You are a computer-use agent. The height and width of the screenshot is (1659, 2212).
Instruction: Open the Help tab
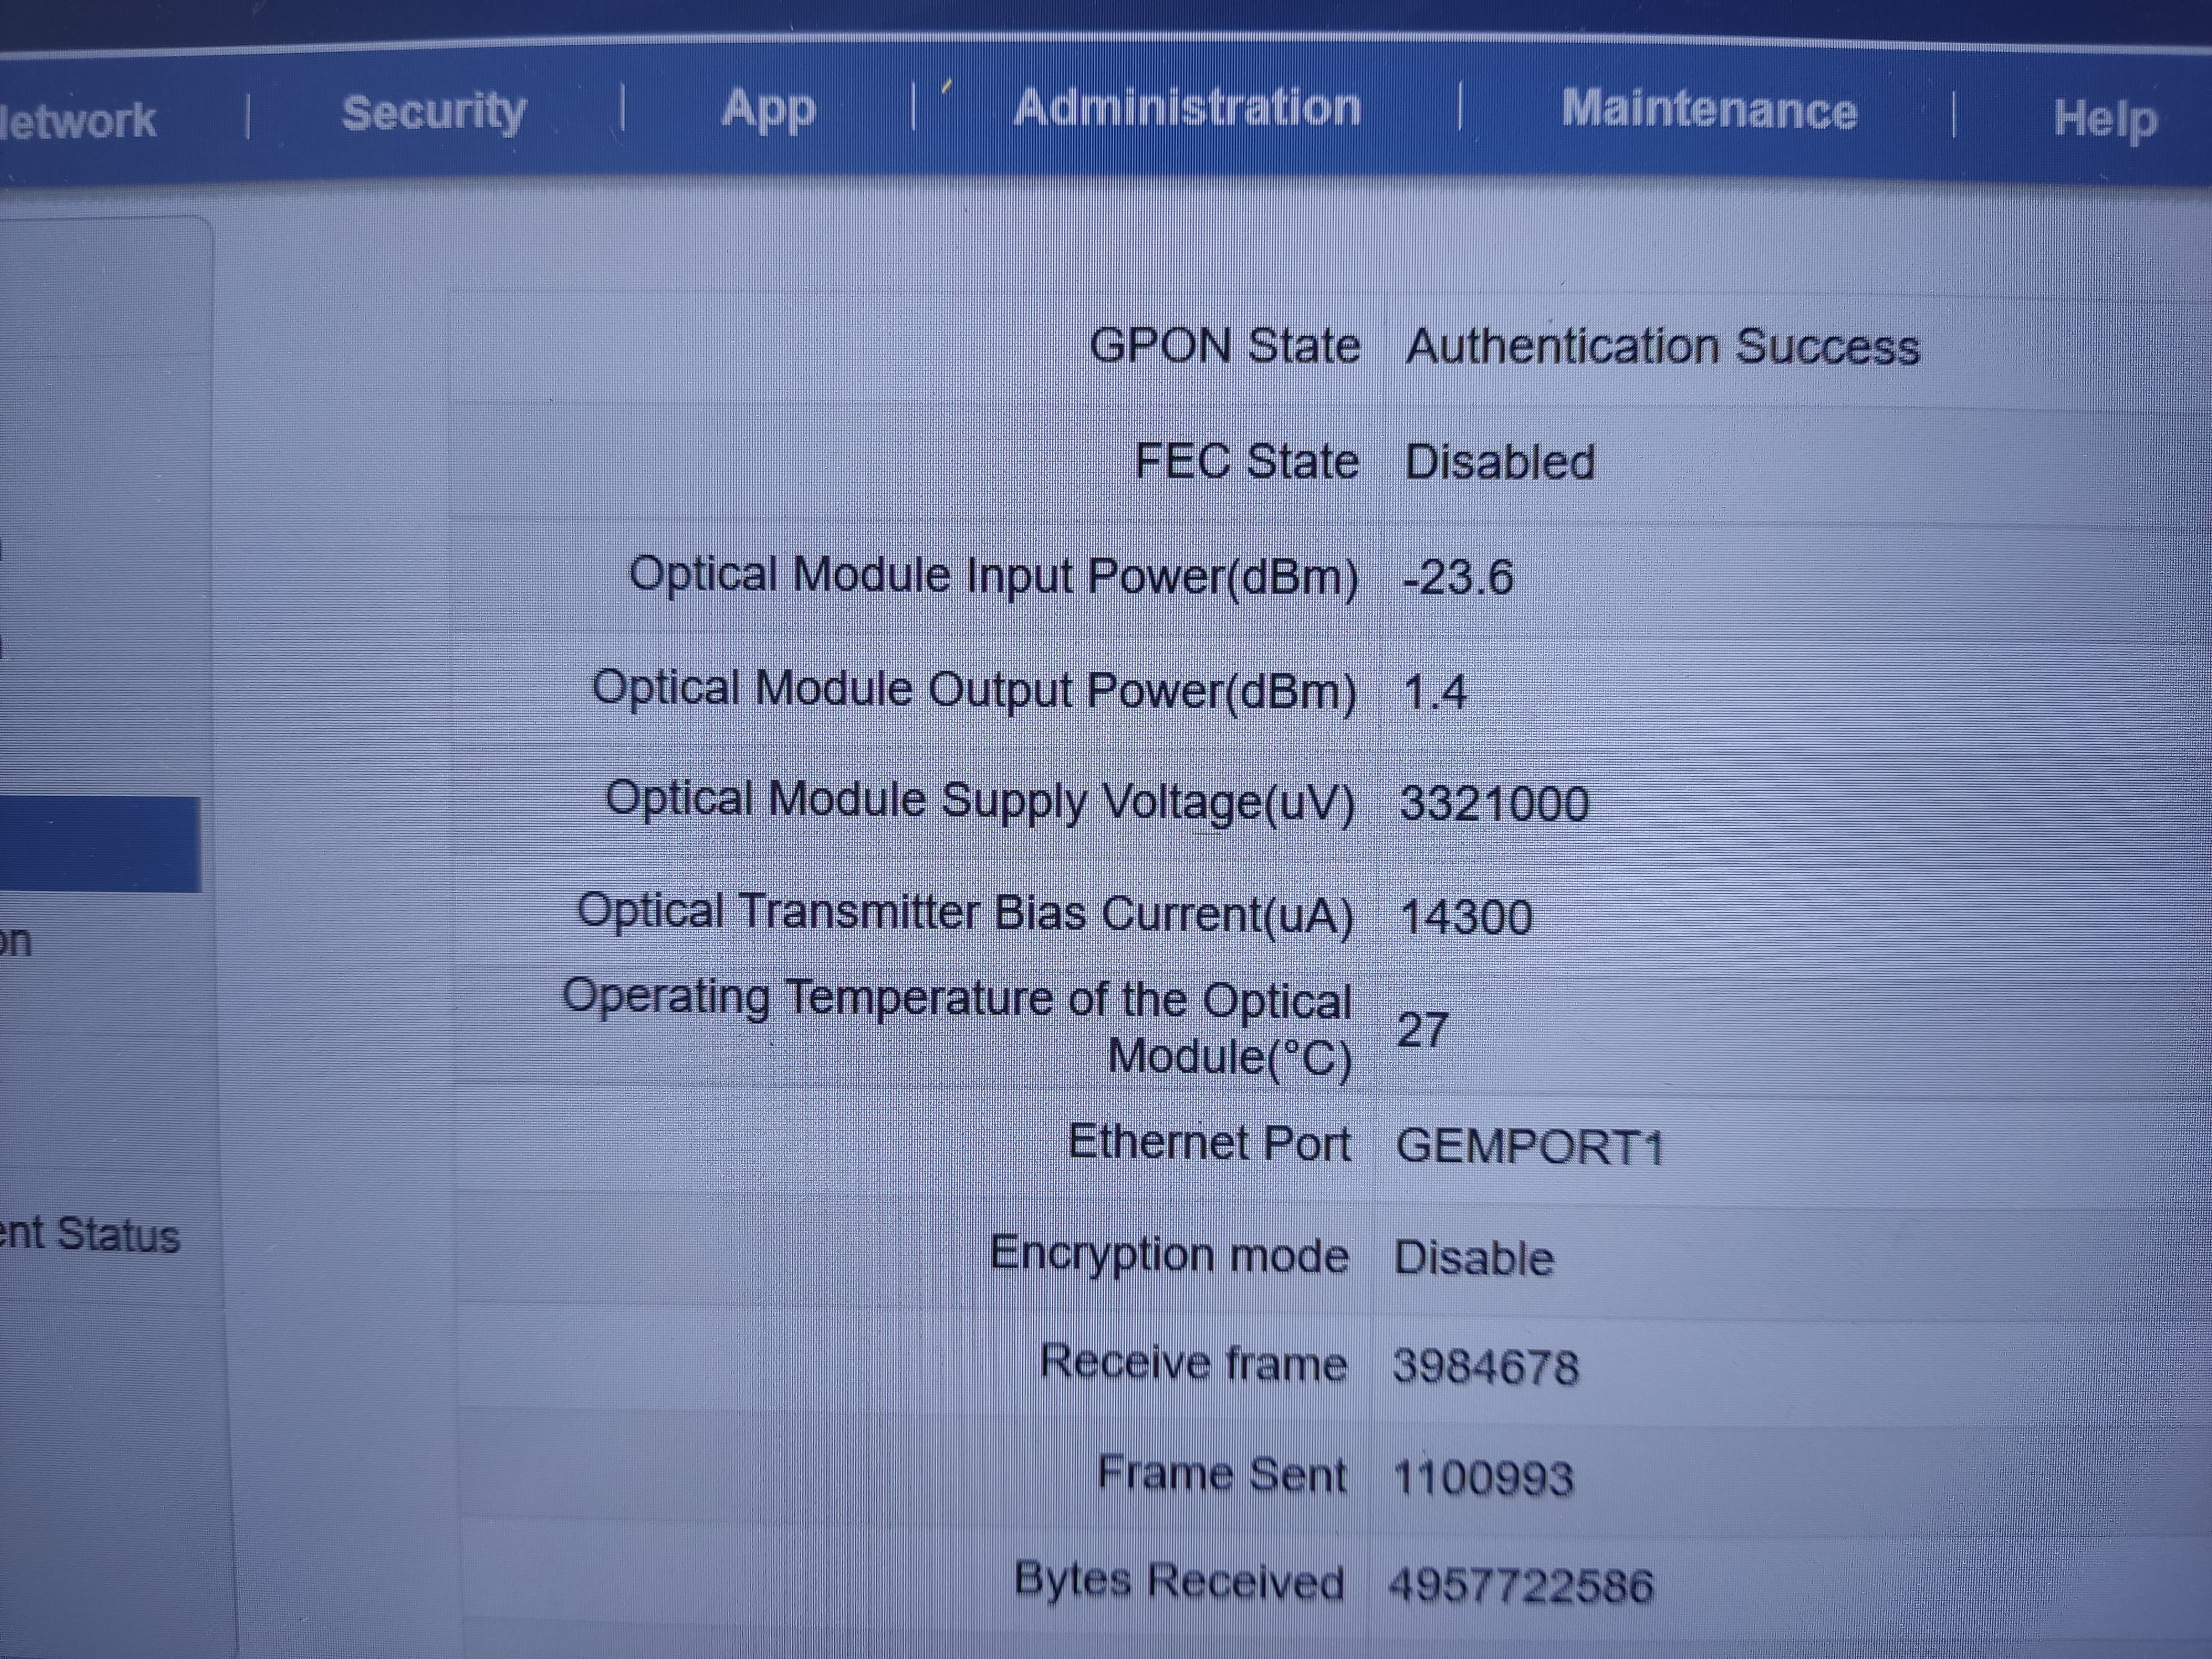pyautogui.click(x=2104, y=119)
